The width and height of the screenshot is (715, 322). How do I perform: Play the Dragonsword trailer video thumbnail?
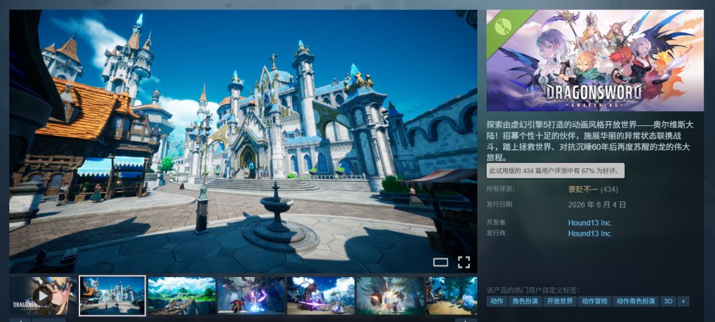point(43,295)
